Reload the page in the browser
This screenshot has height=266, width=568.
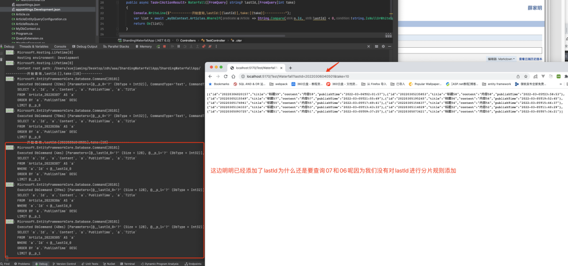tap(226, 76)
